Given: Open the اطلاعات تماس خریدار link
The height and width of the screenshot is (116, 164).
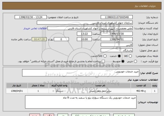Looking at the screenshot, I should (x=35, y=29).
